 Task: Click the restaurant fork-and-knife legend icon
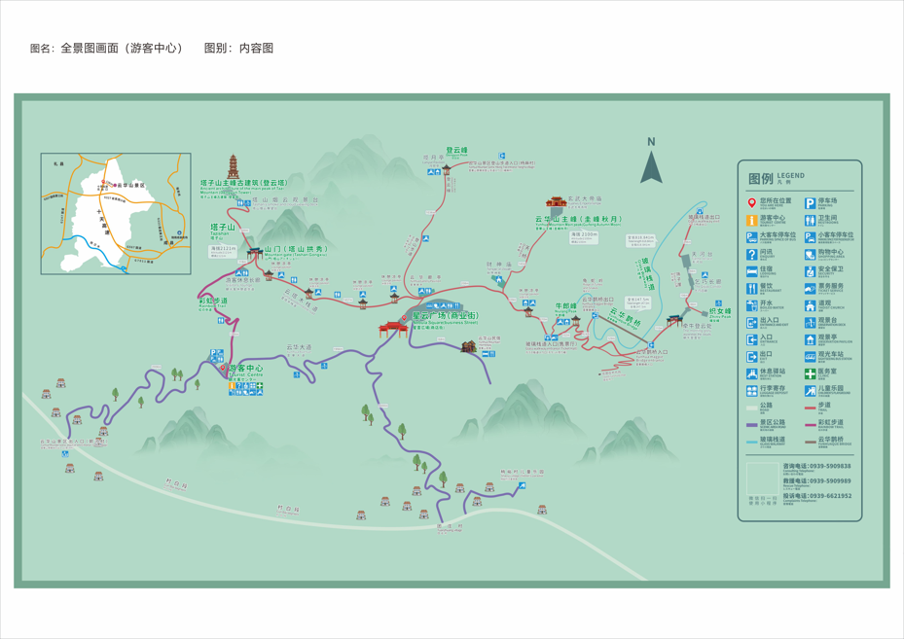click(x=751, y=288)
